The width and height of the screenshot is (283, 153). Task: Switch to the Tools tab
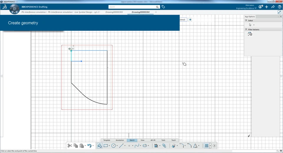[163, 140]
